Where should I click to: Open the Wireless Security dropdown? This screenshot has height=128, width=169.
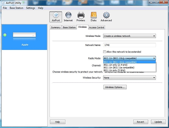click(130, 78)
